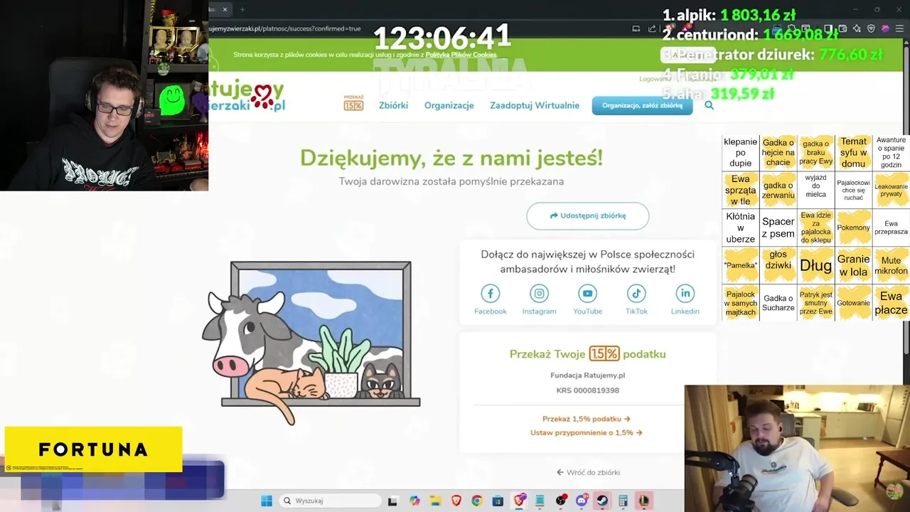Image resolution: width=910 pixels, height=512 pixels.
Task: Click the magnifier search icon in site header
Action: [x=709, y=105]
